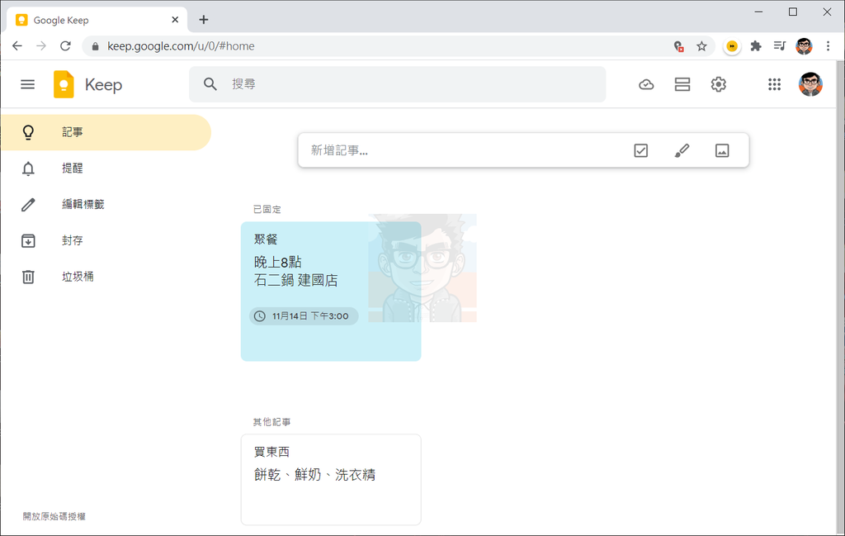845x536 pixels.
Task: Create a new image note
Action: pos(722,150)
